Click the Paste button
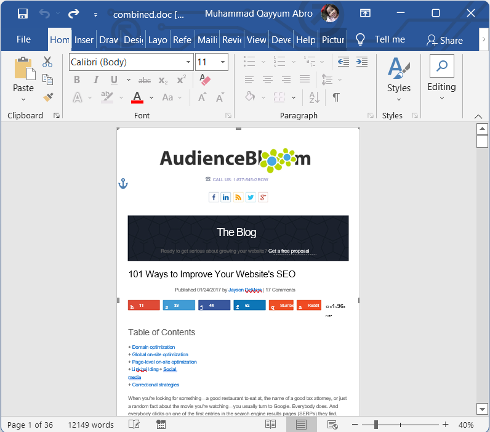490x432 pixels. (x=23, y=74)
